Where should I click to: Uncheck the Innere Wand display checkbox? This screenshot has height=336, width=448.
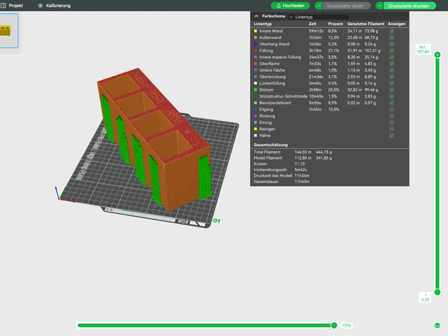(391, 31)
